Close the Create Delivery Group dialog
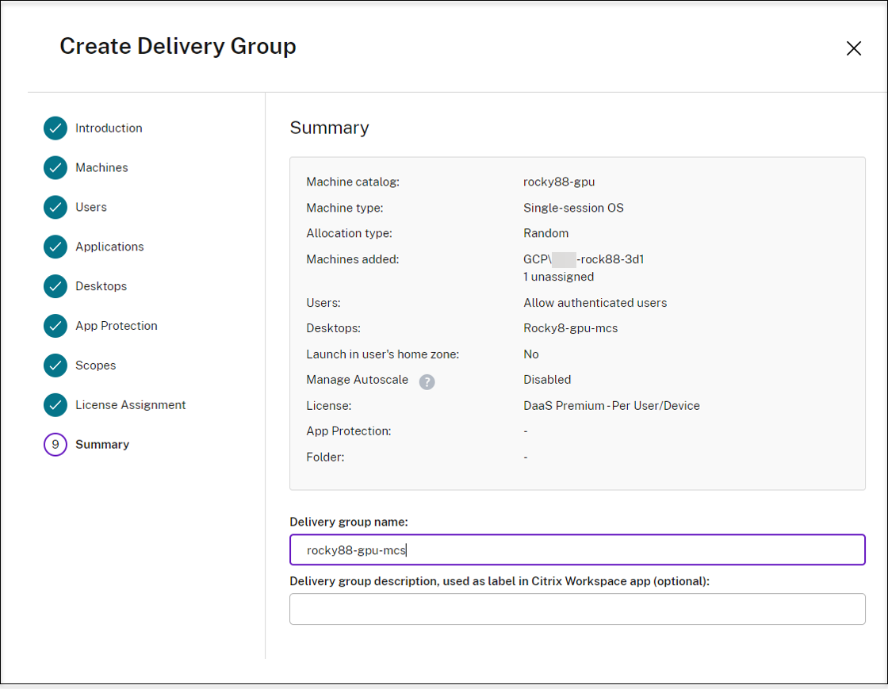 click(854, 48)
